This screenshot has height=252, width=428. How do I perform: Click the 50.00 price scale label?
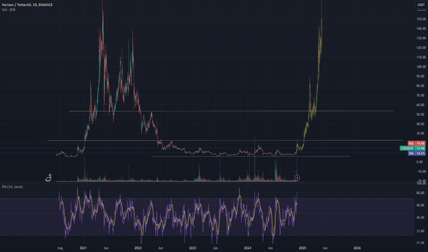(x=421, y=115)
